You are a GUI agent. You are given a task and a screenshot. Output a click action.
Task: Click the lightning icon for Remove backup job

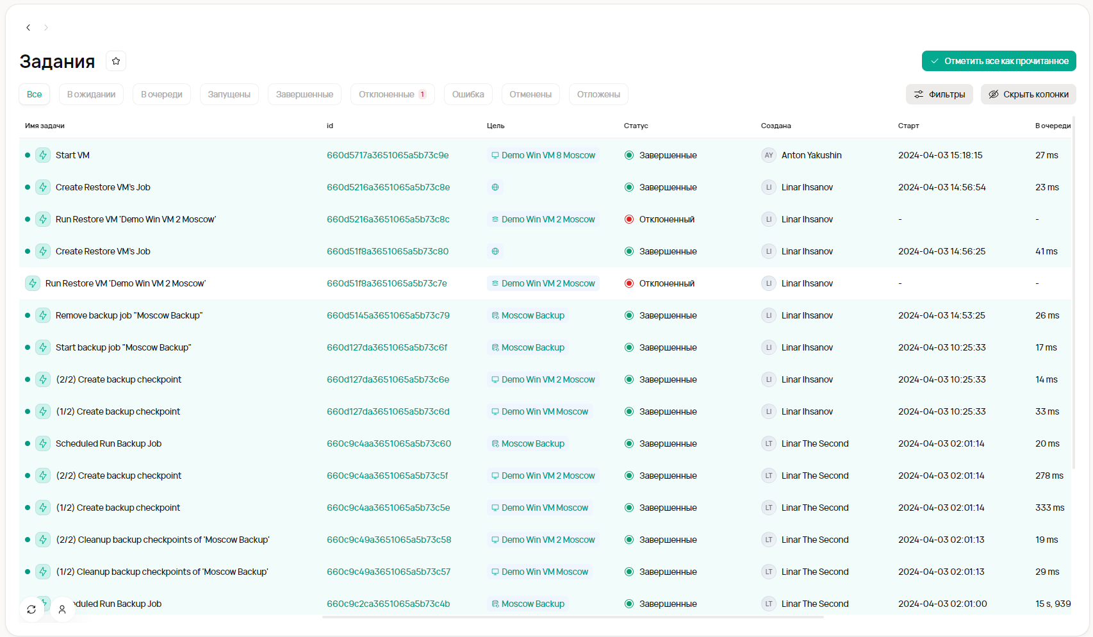click(43, 315)
